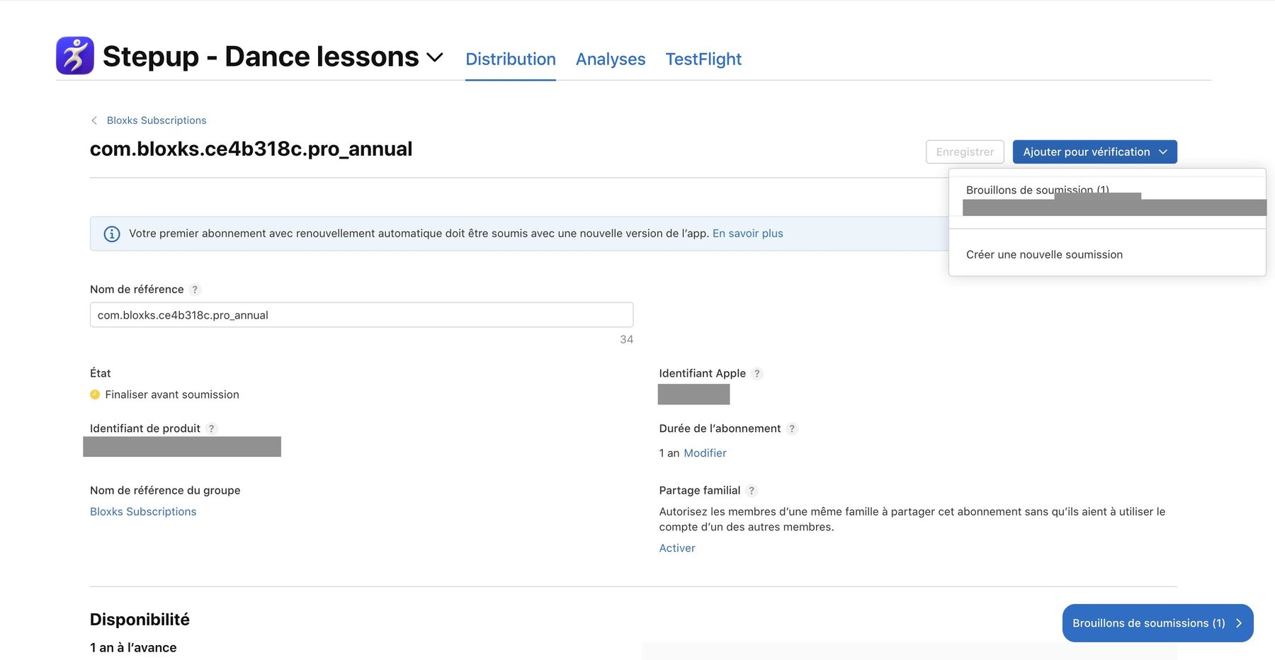Image resolution: width=1275 pixels, height=660 pixels.
Task: Open the Bloxks Subscriptions breadcrumb link
Action: tap(157, 120)
